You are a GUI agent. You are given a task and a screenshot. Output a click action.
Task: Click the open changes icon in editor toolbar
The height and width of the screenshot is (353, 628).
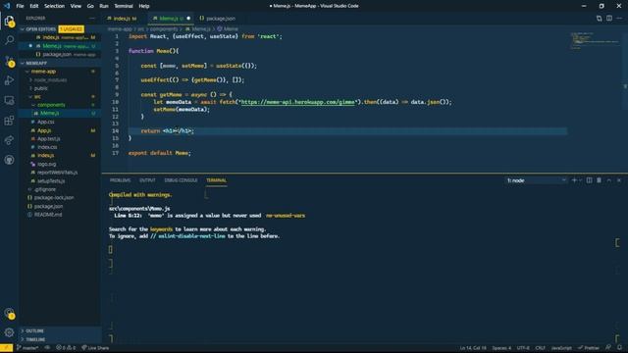(x=600, y=19)
